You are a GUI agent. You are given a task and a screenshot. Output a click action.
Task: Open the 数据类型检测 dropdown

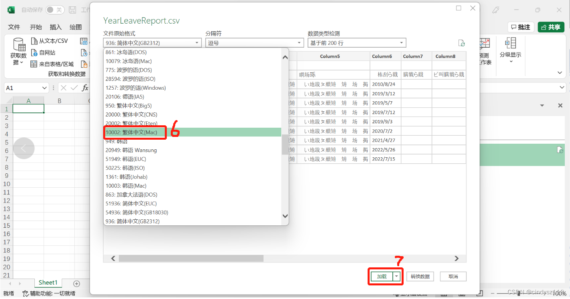coord(401,42)
